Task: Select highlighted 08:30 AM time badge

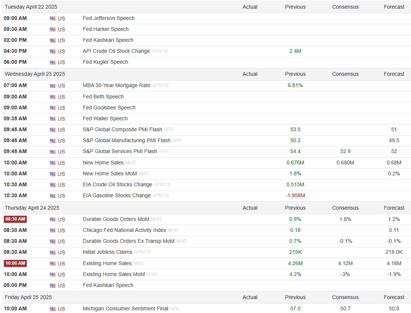Action: tap(15, 219)
